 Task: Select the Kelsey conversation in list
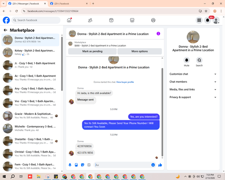click(x=30, y=52)
